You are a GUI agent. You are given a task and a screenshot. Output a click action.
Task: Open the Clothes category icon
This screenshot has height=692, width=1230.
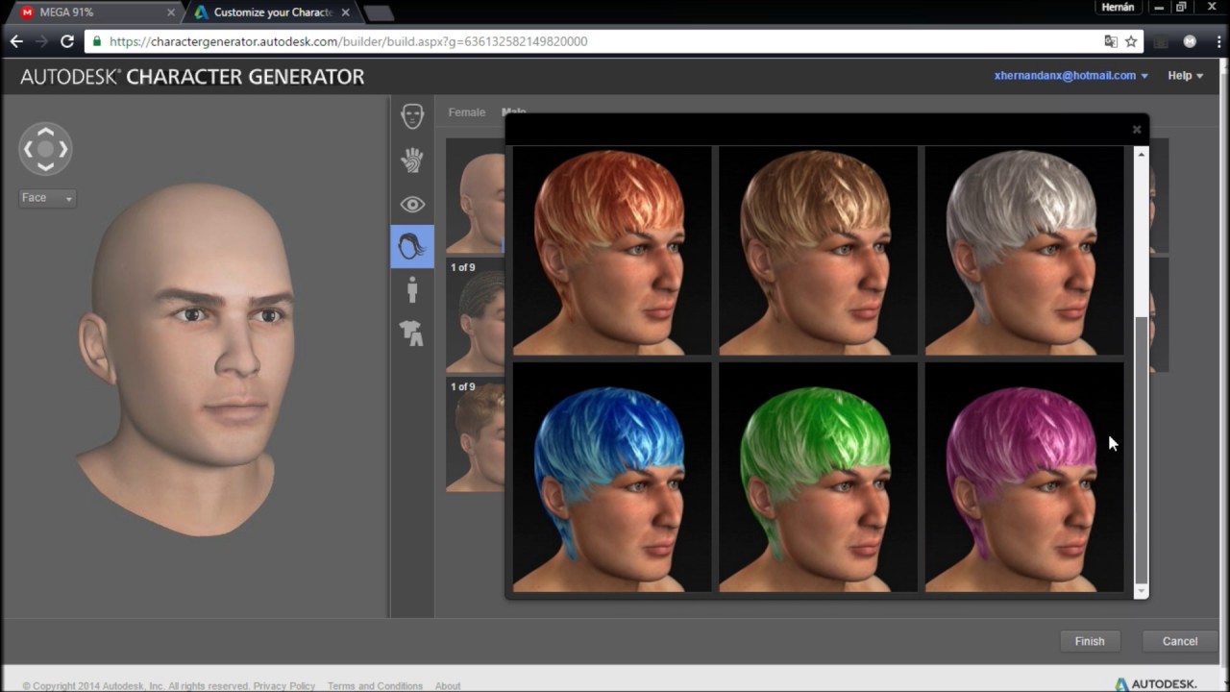tap(412, 334)
